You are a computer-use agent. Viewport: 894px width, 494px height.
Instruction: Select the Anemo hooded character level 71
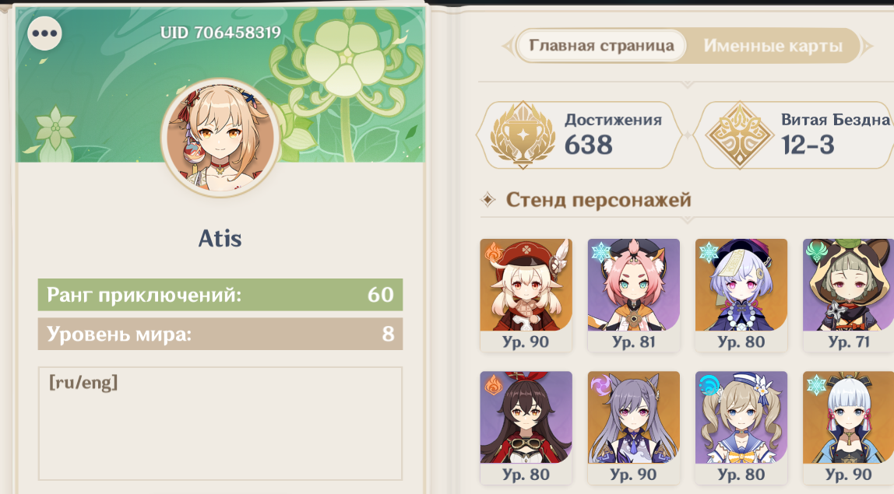point(848,295)
